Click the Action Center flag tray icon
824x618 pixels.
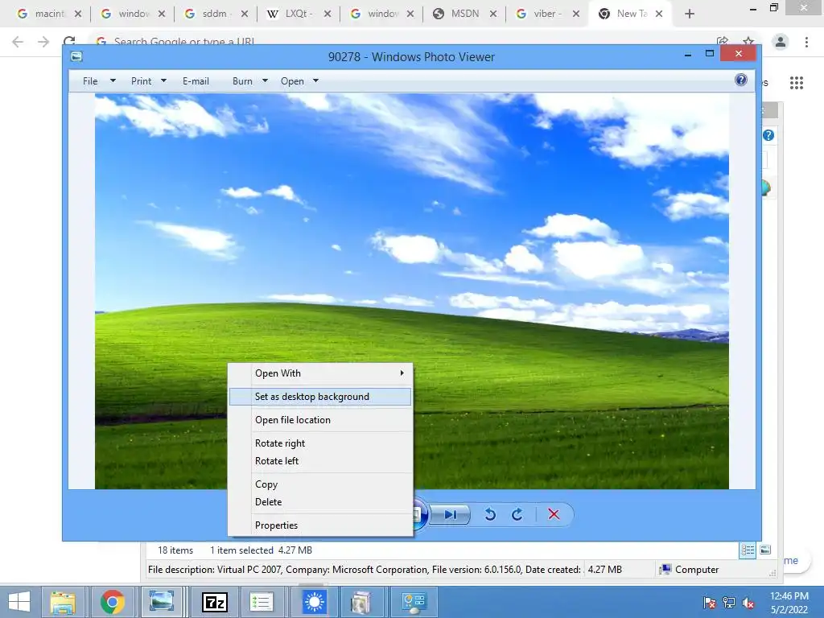point(709,603)
